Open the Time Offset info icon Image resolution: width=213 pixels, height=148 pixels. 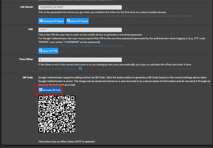coord(80,68)
